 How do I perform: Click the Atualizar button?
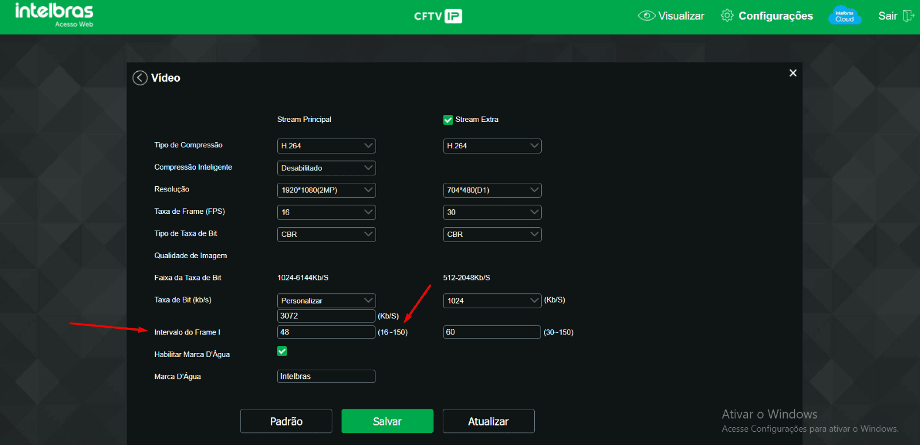click(489, 421)
